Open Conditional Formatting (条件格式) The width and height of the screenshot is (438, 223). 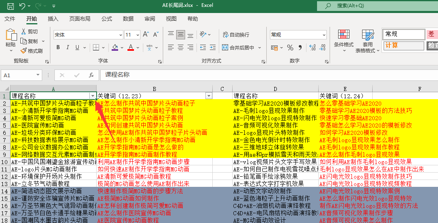[344, 41]
